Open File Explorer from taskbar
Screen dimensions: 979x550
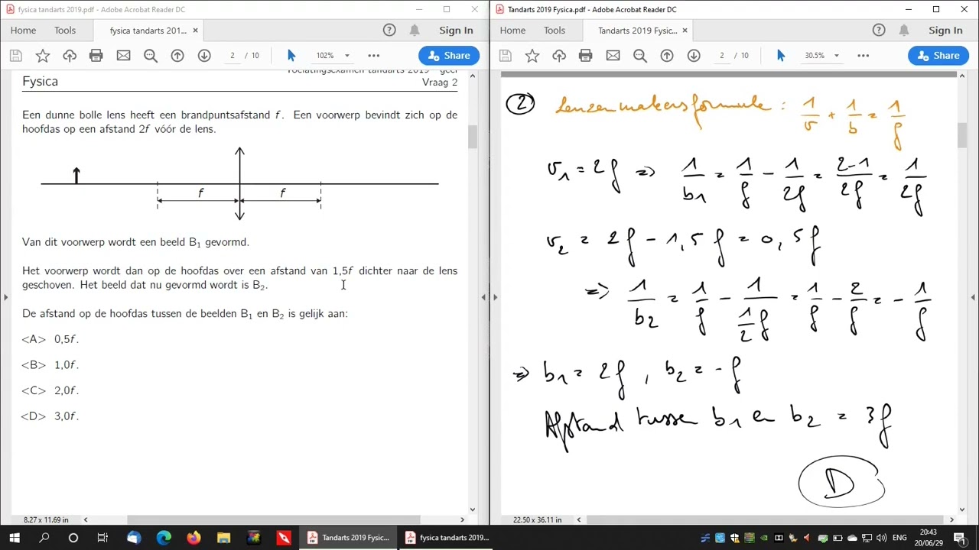pyautogui.click(x=223, y=538)
